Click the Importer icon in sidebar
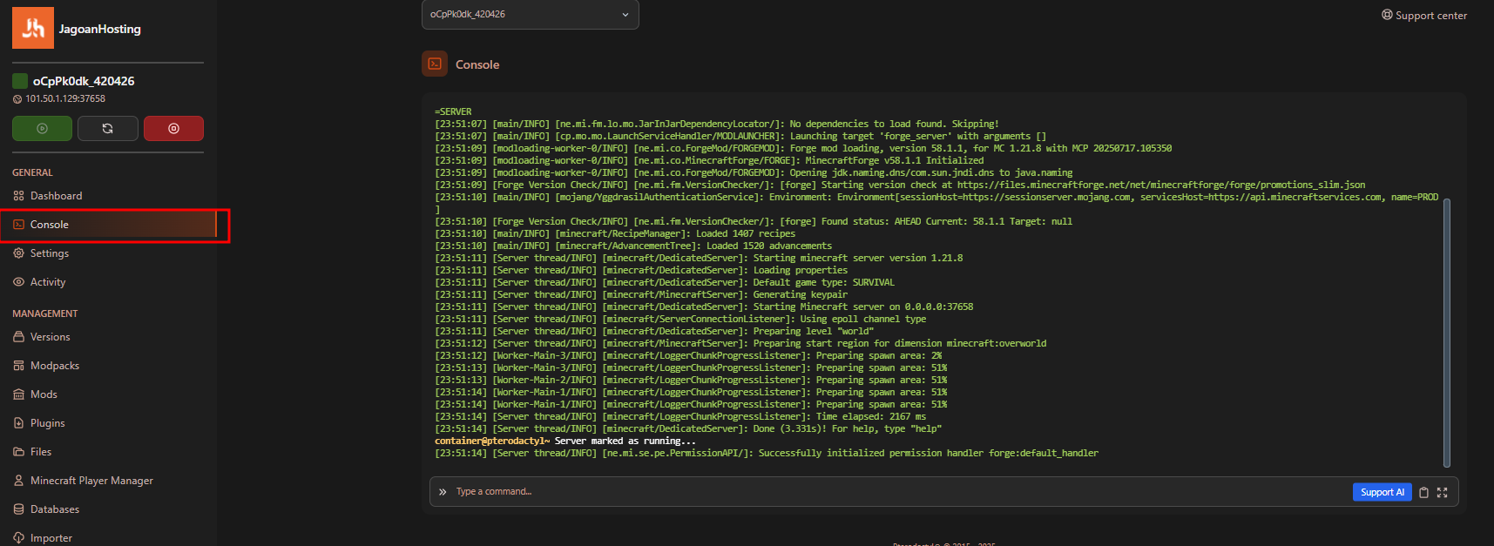The width and height of the screenshot is (1494, 546). pos(18,537)
